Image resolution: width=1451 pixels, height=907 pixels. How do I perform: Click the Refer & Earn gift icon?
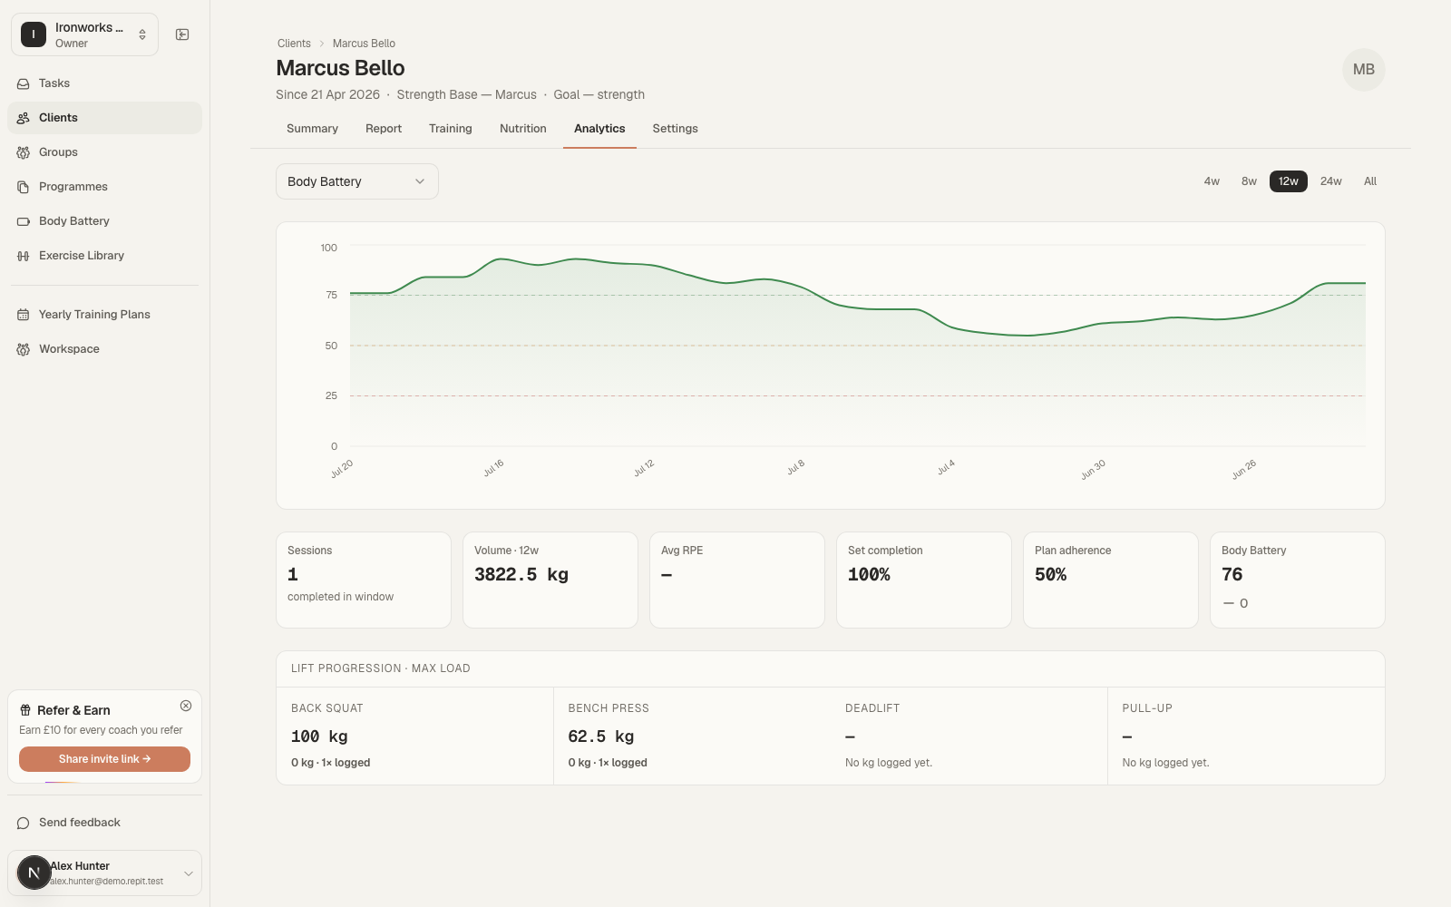pos(25,710)
